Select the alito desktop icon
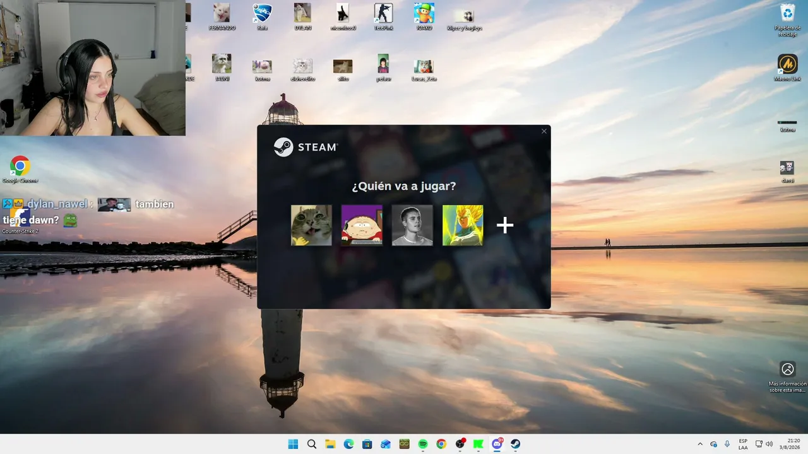Image resolution: width=808 pixels, height=454 pixels. click(343, 69)
